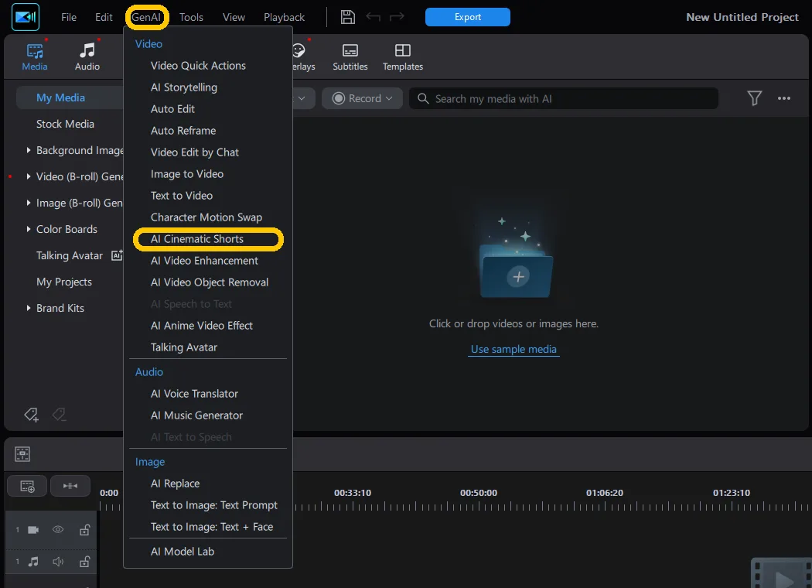The height and width of the screenshot is (588, 812).
Task: Open the Subtitles room
Action: point(350,57)
